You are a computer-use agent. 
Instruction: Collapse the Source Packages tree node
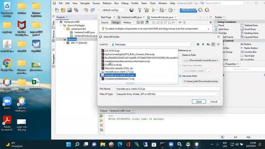pyautogui.click(x=61, y=26)
